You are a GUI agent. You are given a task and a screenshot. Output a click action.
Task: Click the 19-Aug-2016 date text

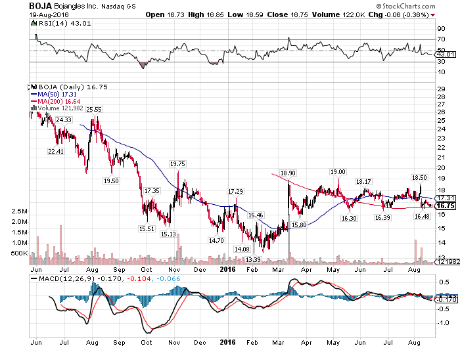point(49,14)
